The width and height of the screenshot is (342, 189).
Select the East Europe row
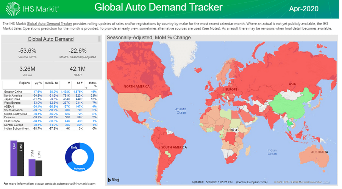click(x=50, y=121)
